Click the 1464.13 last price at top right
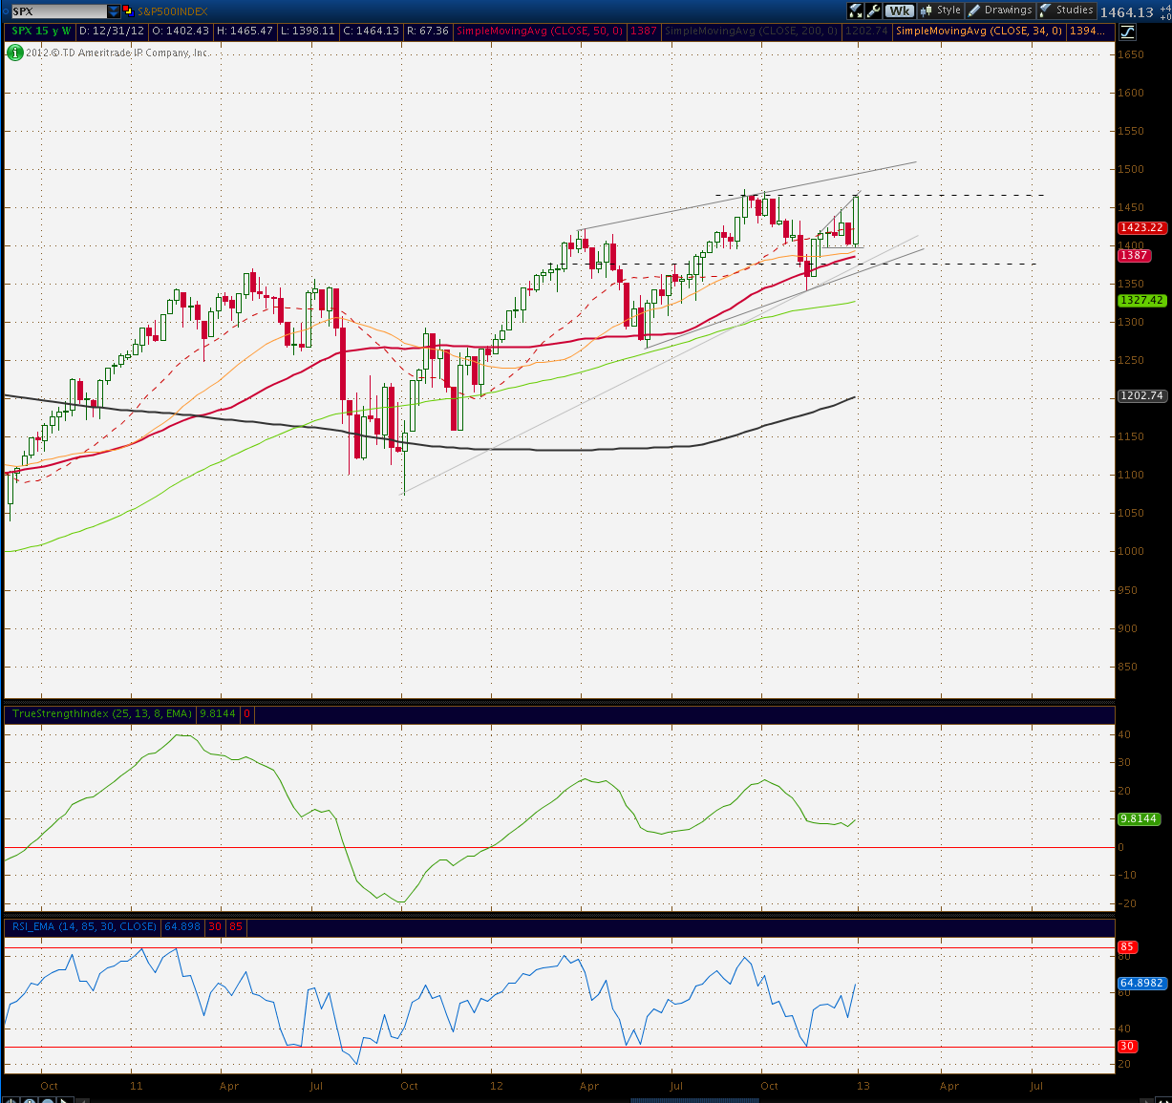 click(1127, 12)
